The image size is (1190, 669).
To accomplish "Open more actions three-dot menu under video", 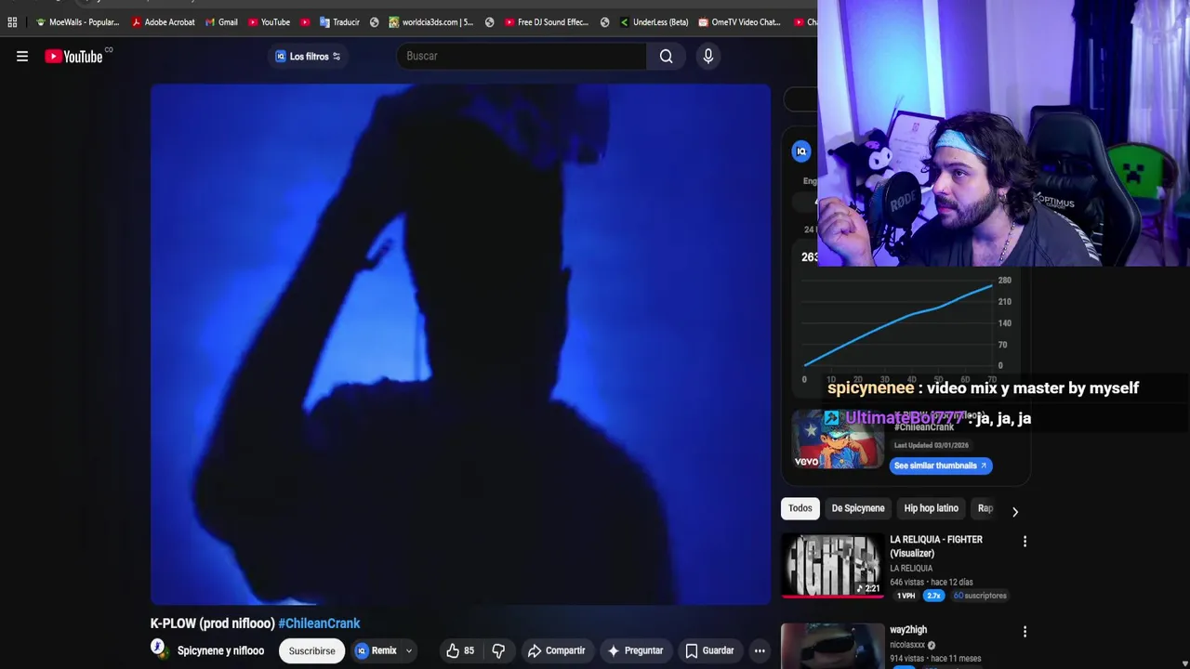I will [760, 650].
